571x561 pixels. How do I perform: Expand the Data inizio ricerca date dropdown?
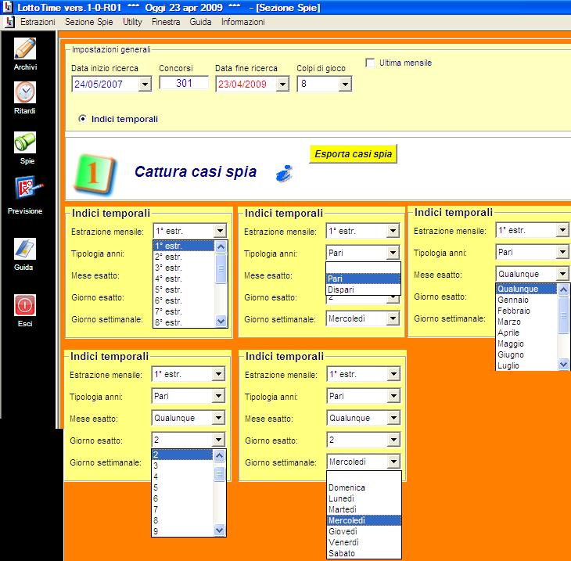click(145, 85)
